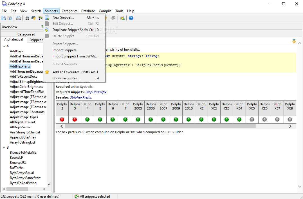The width and height of the screenshot is (303, 199).
Task: Click the red LED under Delphi 2
Action: (62, 120)
